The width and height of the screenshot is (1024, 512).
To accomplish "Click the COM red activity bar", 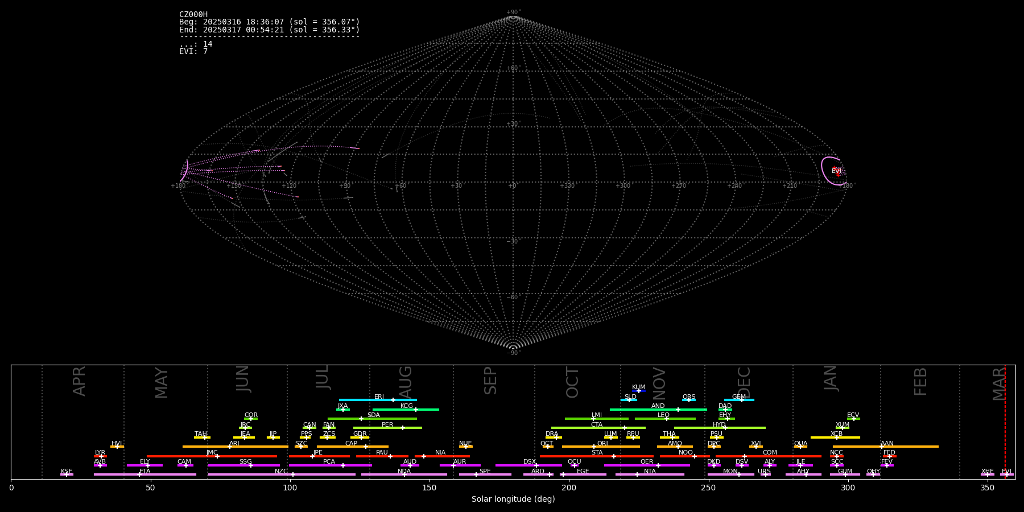I will coord(769,456).
